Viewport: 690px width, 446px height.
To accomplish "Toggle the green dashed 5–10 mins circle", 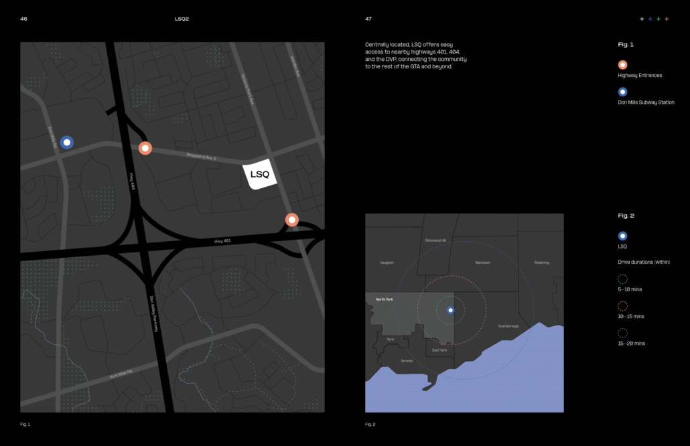I will coord(622,279).
